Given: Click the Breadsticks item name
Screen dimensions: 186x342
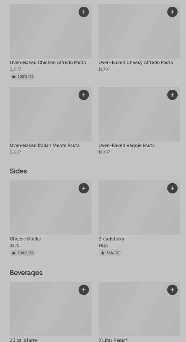Looking at the screenshot, I should (111, 239).
